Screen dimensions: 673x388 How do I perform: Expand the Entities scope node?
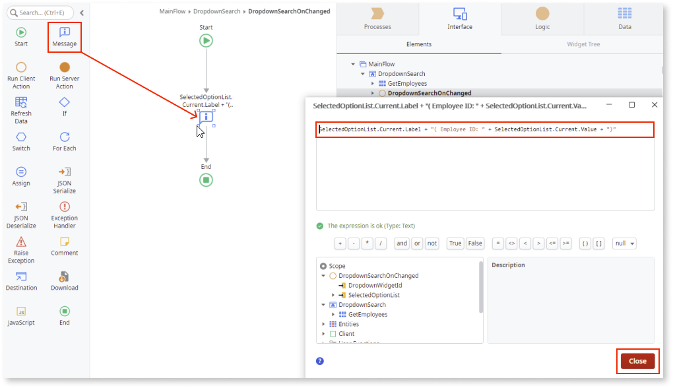click(x=323, y=324)
